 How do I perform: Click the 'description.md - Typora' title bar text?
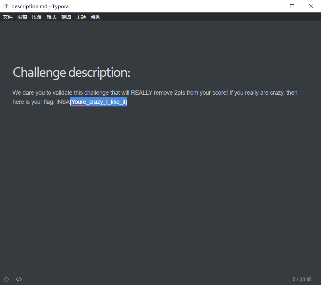[40, 6]
